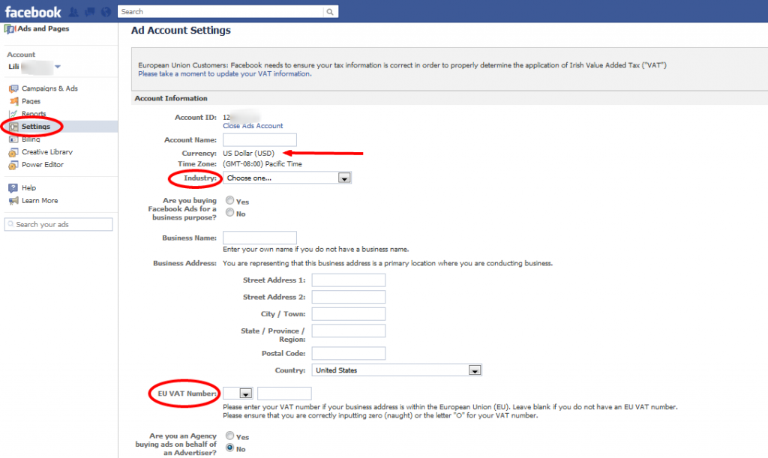Click the 'Account Information' section header

171,98
